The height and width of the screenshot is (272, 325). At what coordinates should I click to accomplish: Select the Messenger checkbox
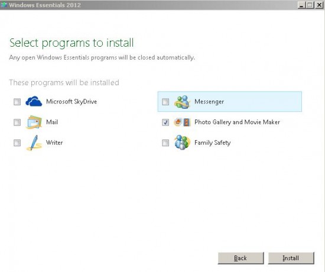[165, 102]
